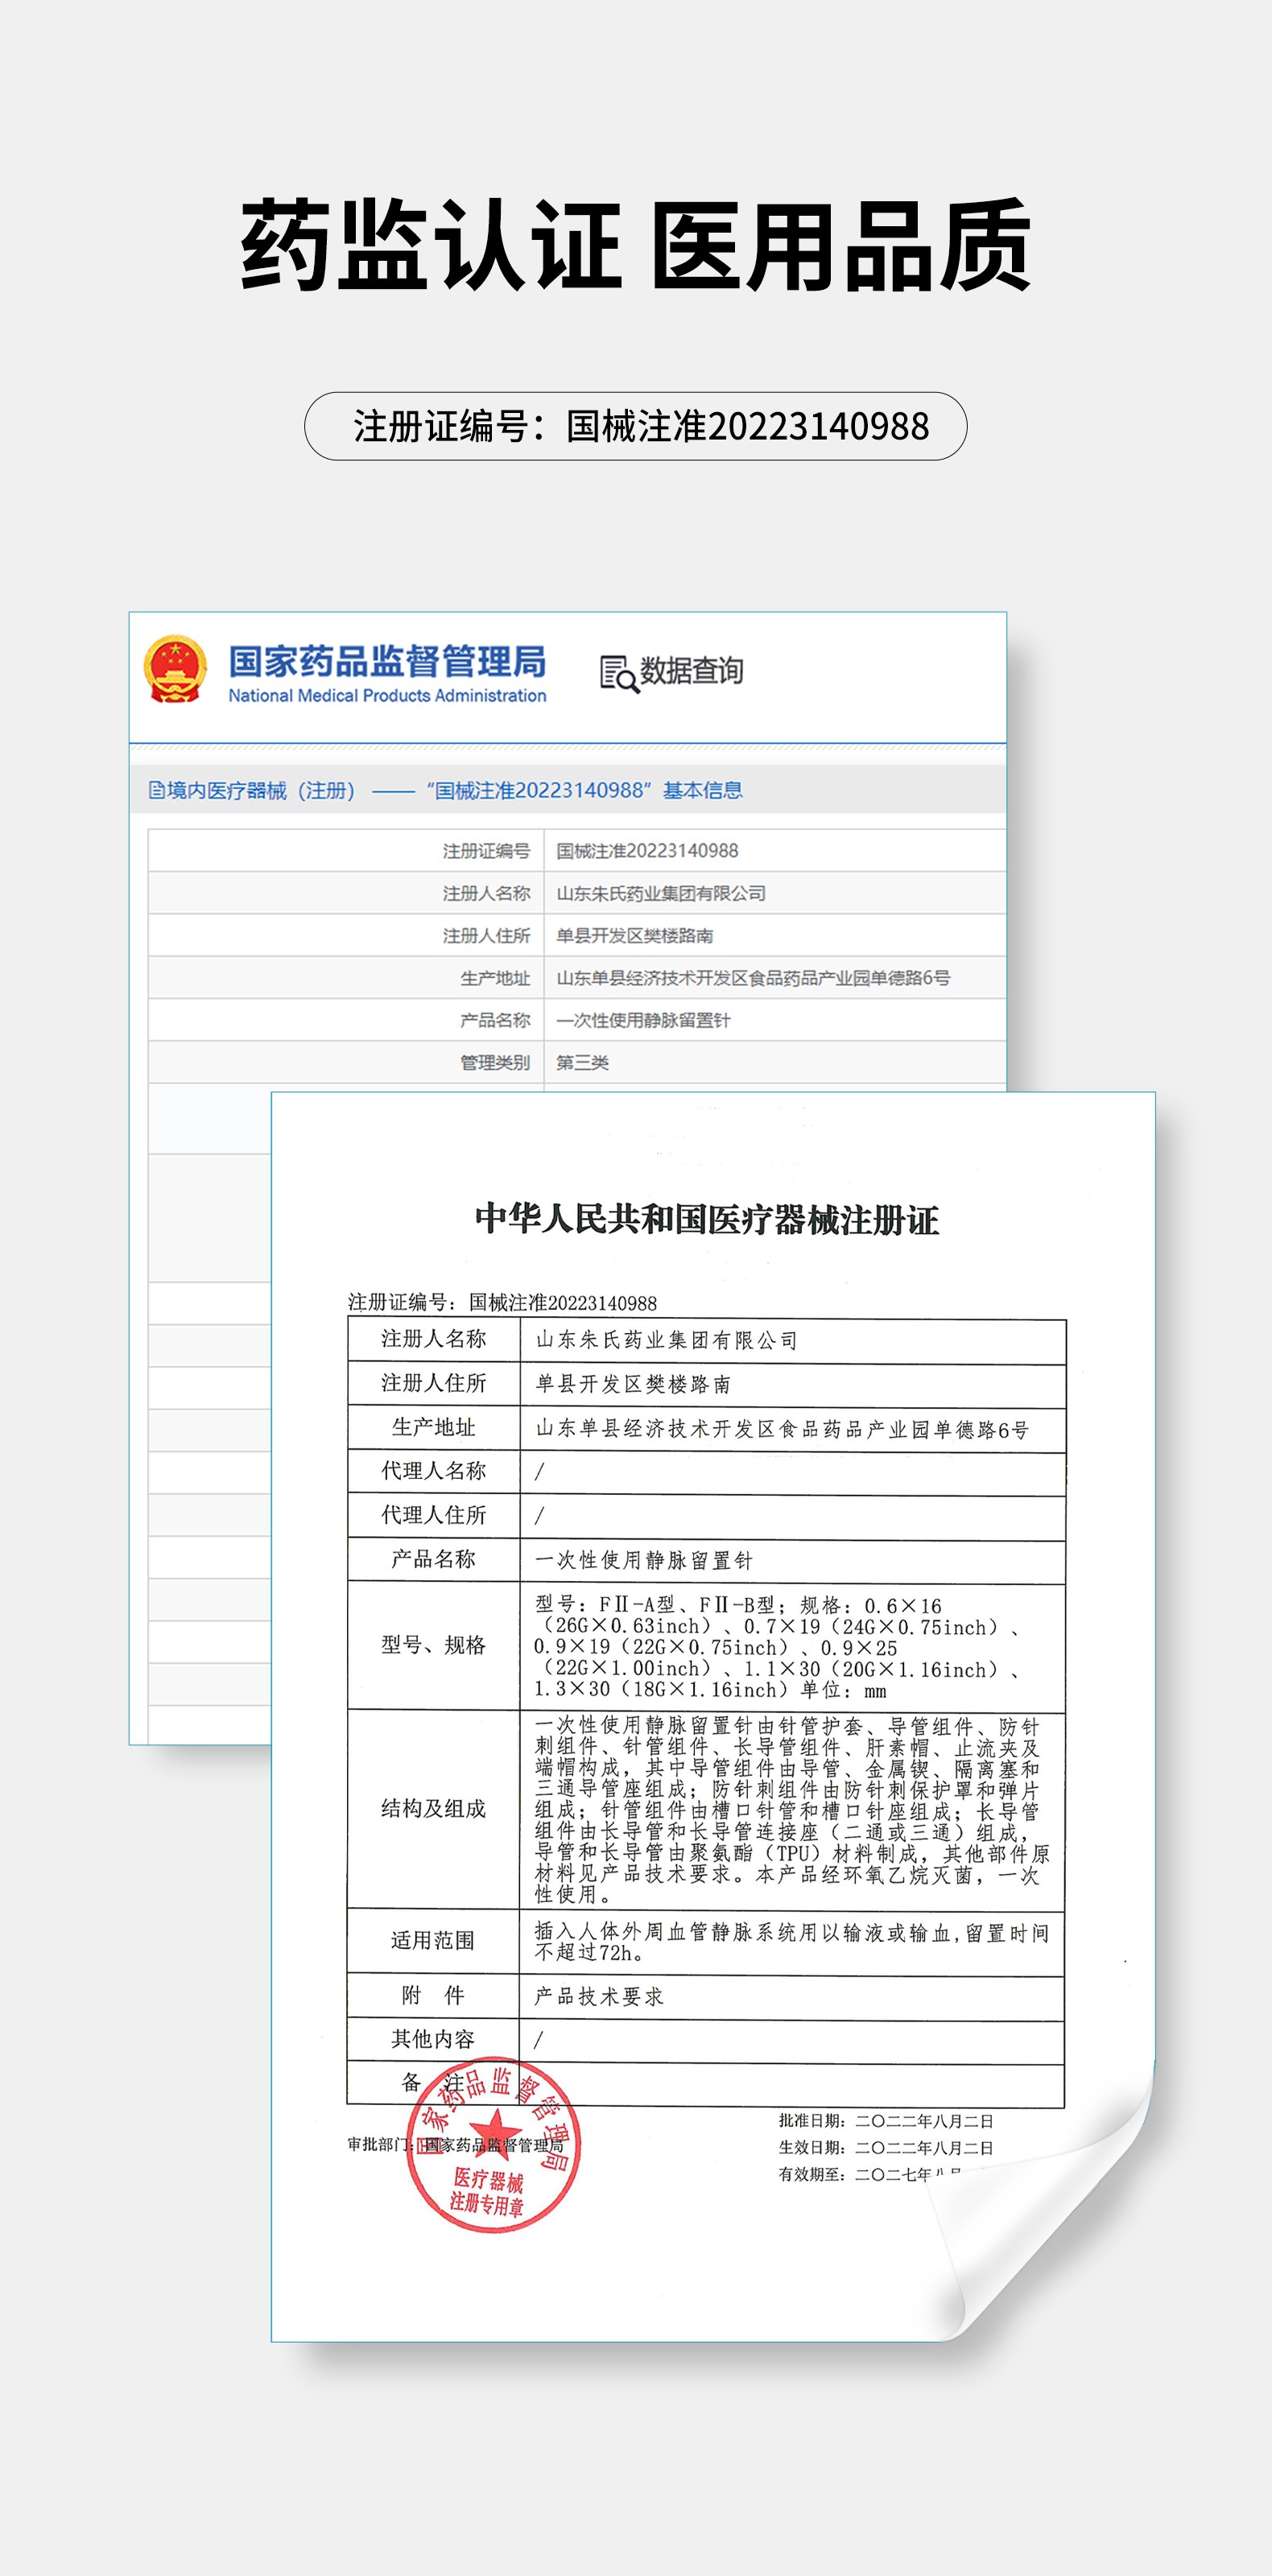Click the 国家药品监督管理局 site title
The image size is (1272, 2576).
click(387, 662)
